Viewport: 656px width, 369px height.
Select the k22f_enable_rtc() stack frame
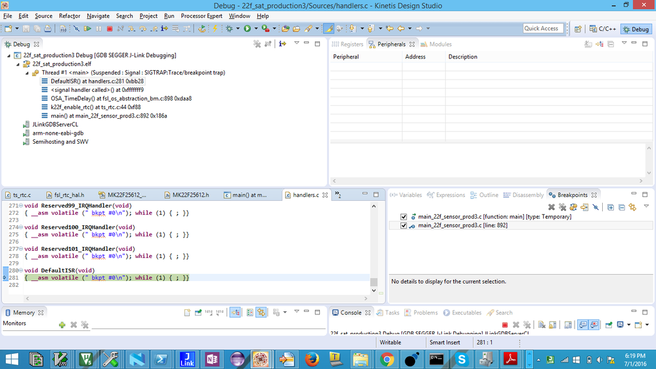pos(96,107)
